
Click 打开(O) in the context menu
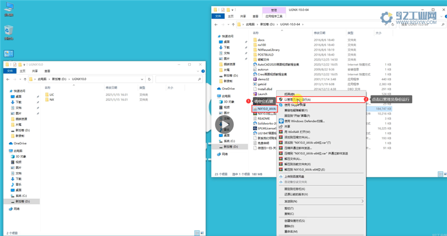tap(290, 94)
